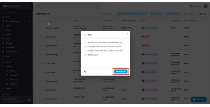Image resolution: width=210 pixels, height=107 pixels.
Task: Open options menu for Test 3 folder
Action: [29, 84]
